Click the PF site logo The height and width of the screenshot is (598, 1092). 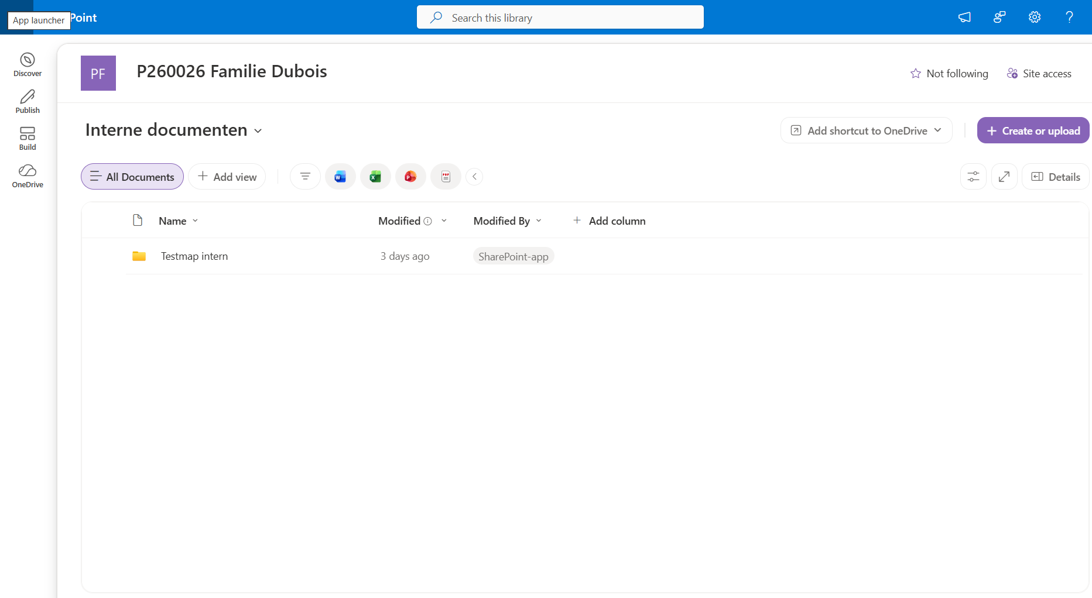98,73
